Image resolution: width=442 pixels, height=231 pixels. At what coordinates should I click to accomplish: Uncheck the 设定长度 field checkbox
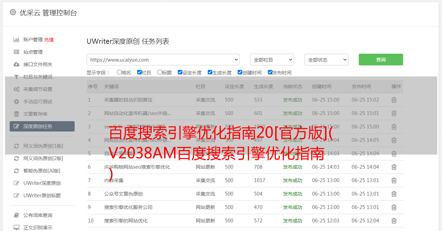click(x=180, y=72)
